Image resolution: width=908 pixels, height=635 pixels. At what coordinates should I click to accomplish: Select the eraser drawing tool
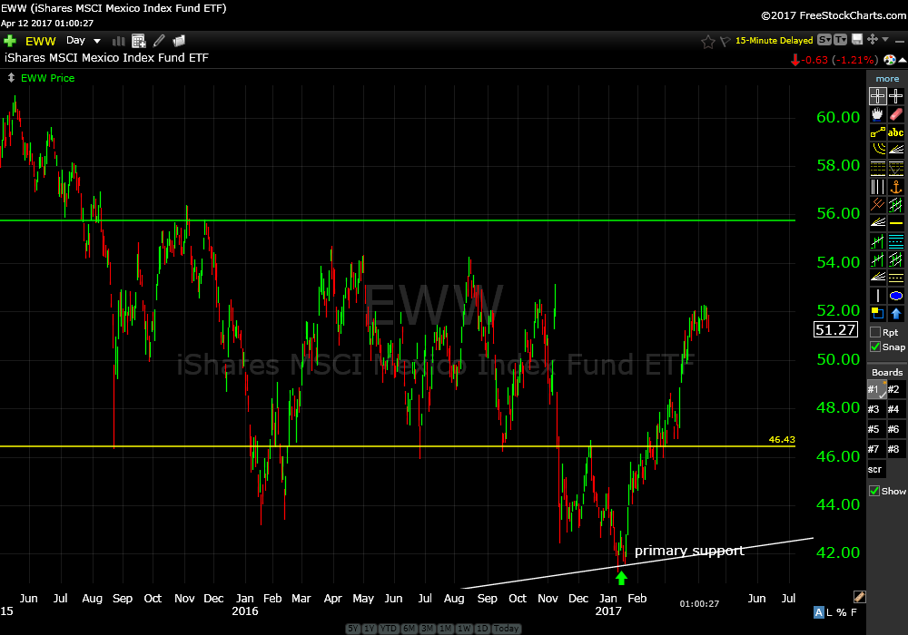(896, 114)
